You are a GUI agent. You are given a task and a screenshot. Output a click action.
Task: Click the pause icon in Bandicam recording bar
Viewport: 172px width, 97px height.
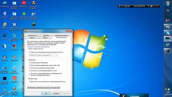point(154,6)
